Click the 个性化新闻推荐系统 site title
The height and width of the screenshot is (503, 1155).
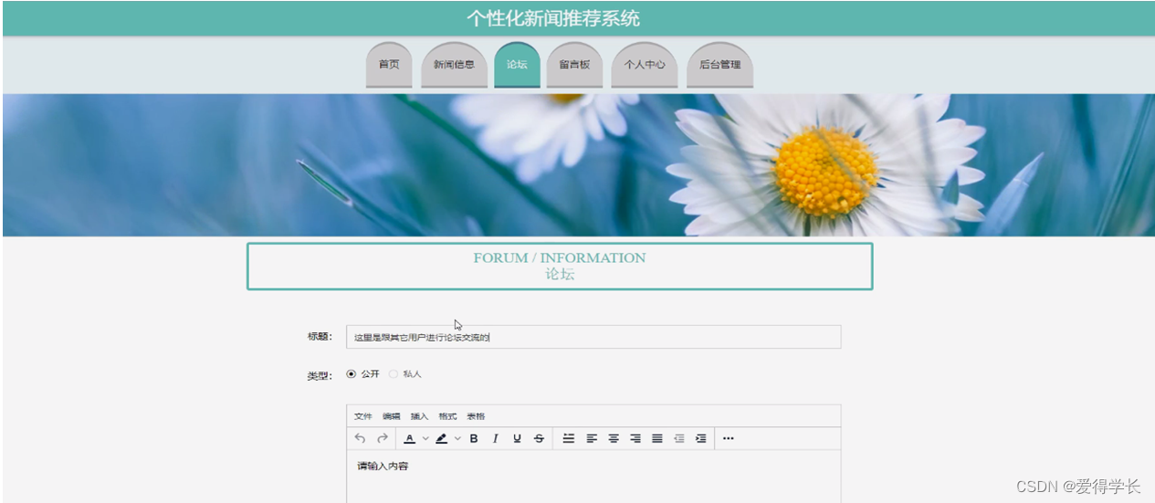pyautogui.click(x=553, y=18)
